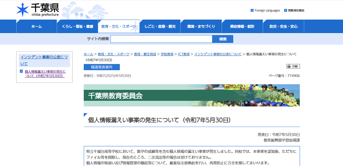The height and width of the screenshot is (166, 343).
Task: Click the 印刷 print button
Action: [x=293, y=66]
